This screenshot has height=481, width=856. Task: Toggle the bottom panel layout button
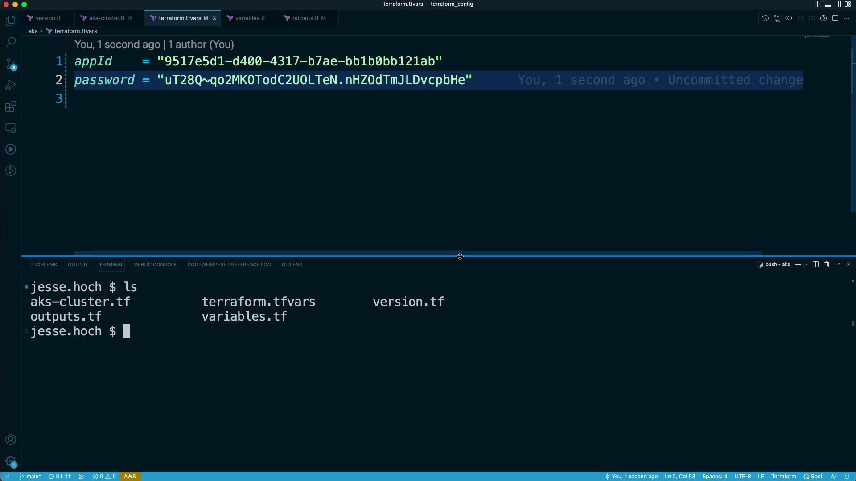click(x=828, y=4)
